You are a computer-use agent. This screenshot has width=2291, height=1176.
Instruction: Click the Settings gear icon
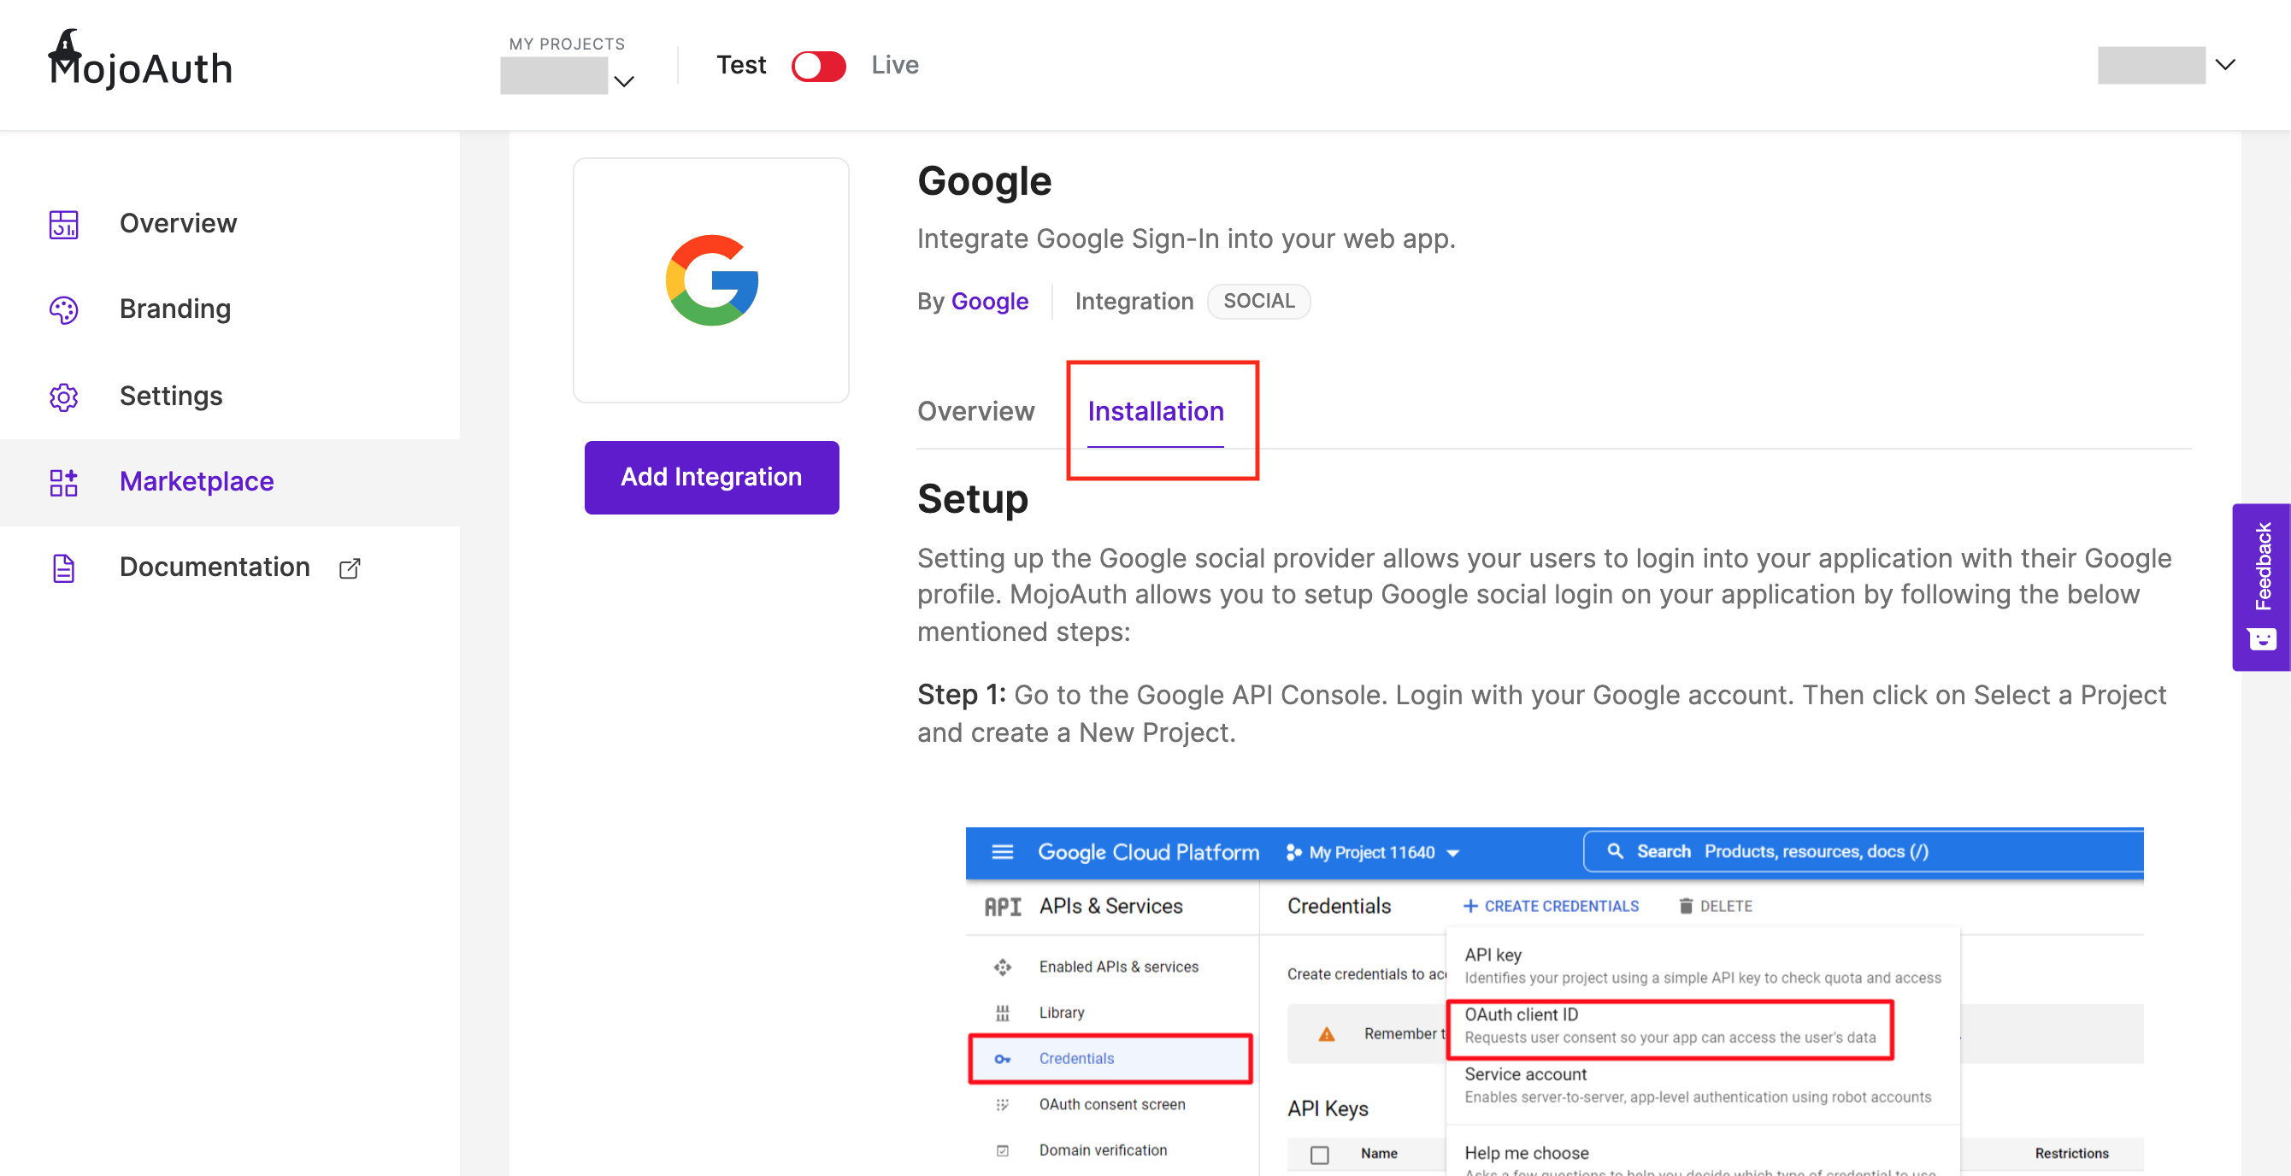point(63,397)
